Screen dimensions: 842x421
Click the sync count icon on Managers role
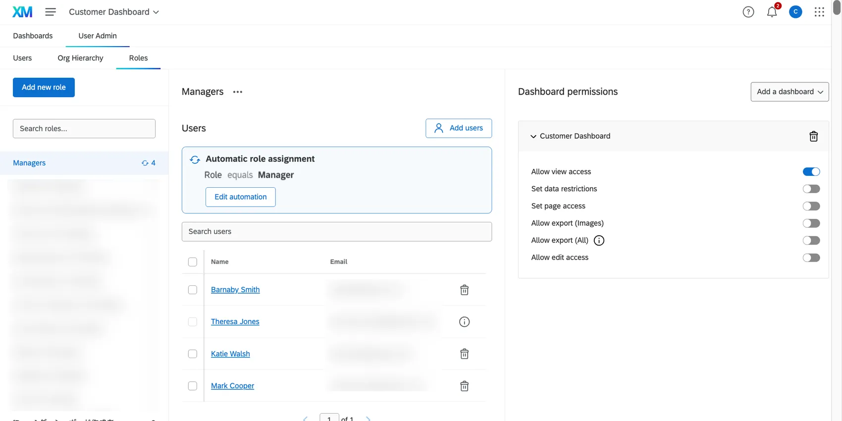pos(145,163)
